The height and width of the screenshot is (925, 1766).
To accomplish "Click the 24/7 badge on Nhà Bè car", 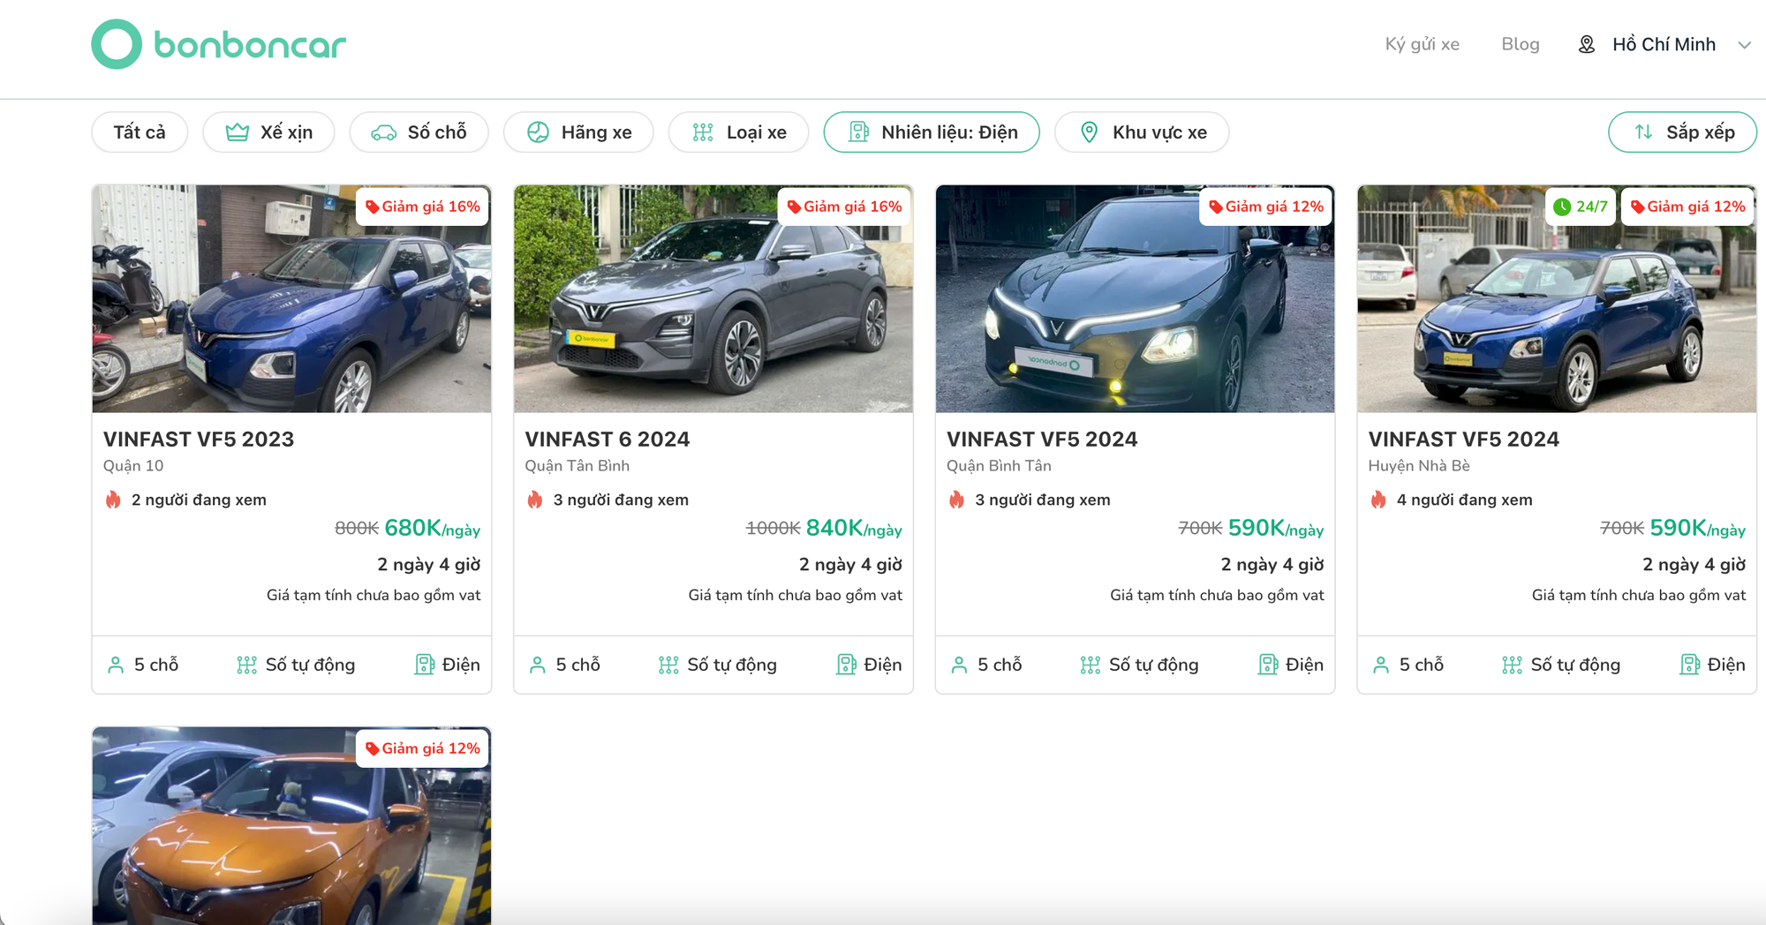I will click(1581, 207).
